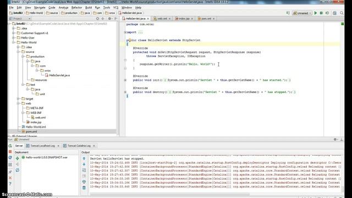Image resolution: width=352 pixels, height=198 pixels.
Task: Add a deployment artifact with the green plus
Action: pyautogui.click(x=17, y=158)
